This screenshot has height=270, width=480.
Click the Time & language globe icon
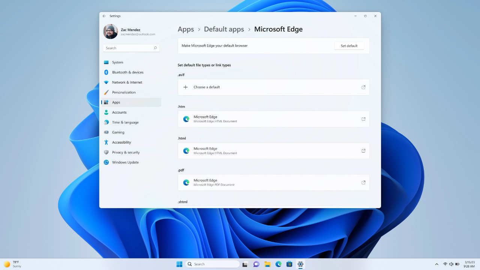(x=106, y=122)
